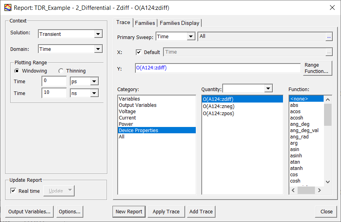The height and width of the screenshot is (222, 341).
Task: Open the Families Display tab
Action: coord(180,23)
